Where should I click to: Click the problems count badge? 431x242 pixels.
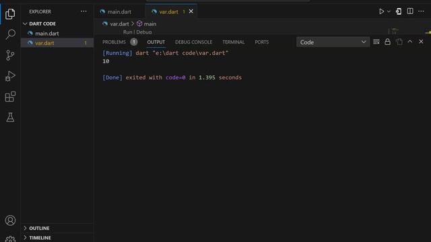pyautogui.click(x=134, y=42)
